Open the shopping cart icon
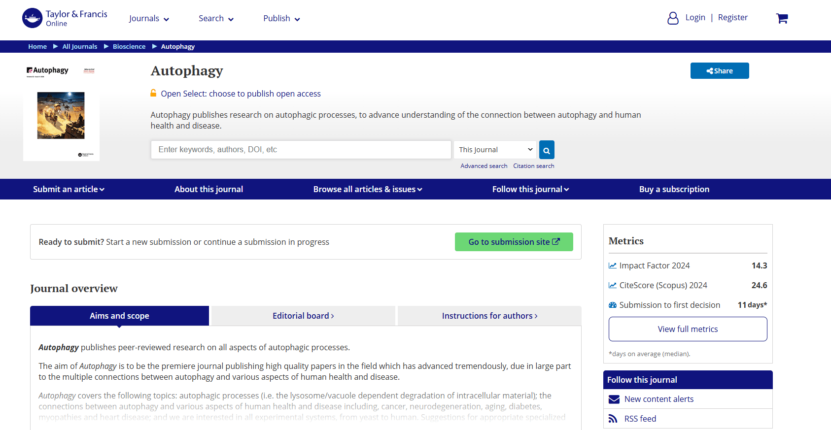Viewport: 831px width, 430px height. (782, 18)
